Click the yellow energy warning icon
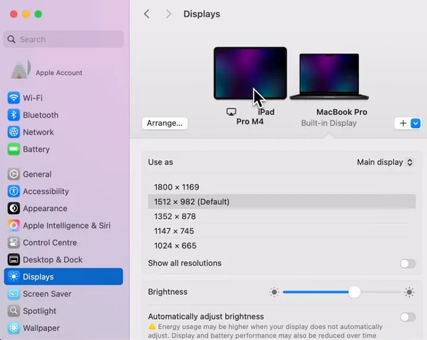Screen dimensions: 427x340 coord(152,326)
